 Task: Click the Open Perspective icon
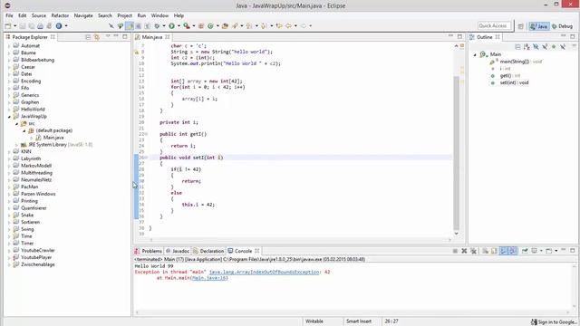[520, 26]
